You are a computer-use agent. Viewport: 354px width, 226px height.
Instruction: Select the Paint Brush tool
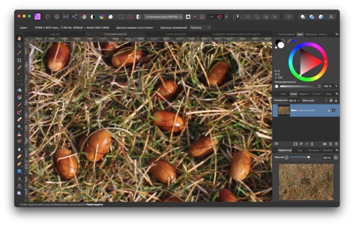[x=19, y=105]
